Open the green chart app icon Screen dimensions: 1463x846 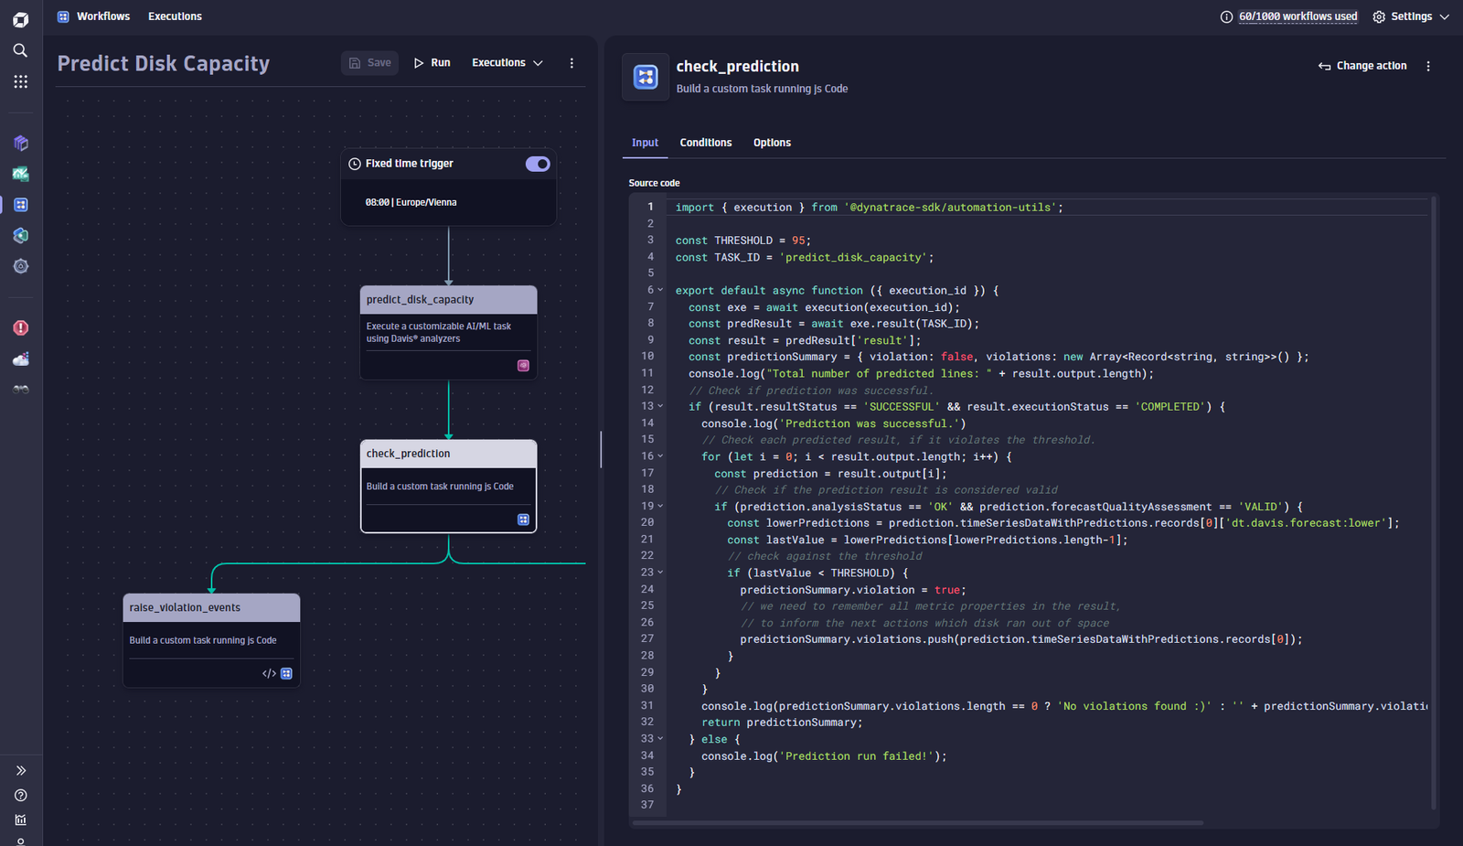20,174
